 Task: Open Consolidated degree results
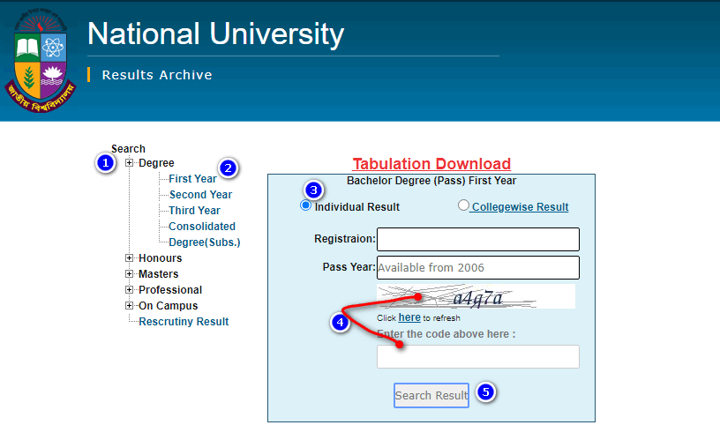[202, 227]
